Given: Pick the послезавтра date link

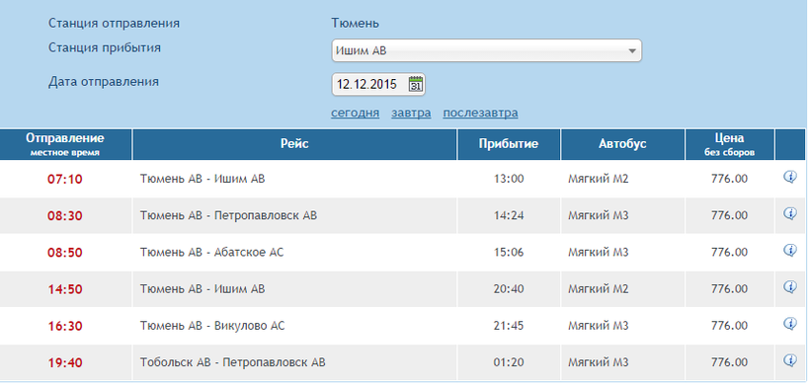Looking at the screenshot, I should pos(480,113).
